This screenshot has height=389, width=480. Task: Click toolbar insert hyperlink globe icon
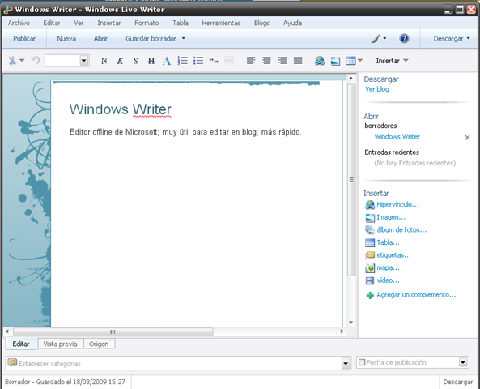pyautogui.click(x=319, y=61)
